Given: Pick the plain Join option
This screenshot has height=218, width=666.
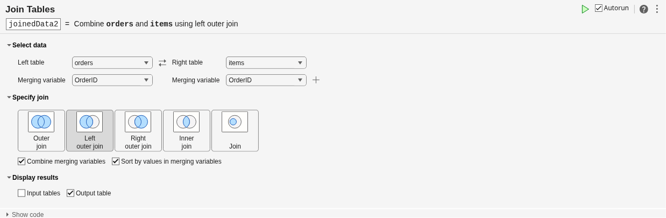Looking at the screenshot, I should coord(235,131).
